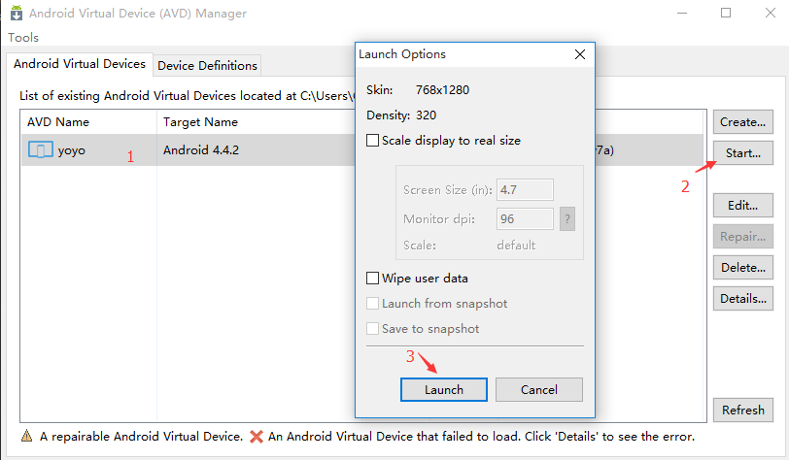
Task: Click the Start... button
Action: pos(742,152)
